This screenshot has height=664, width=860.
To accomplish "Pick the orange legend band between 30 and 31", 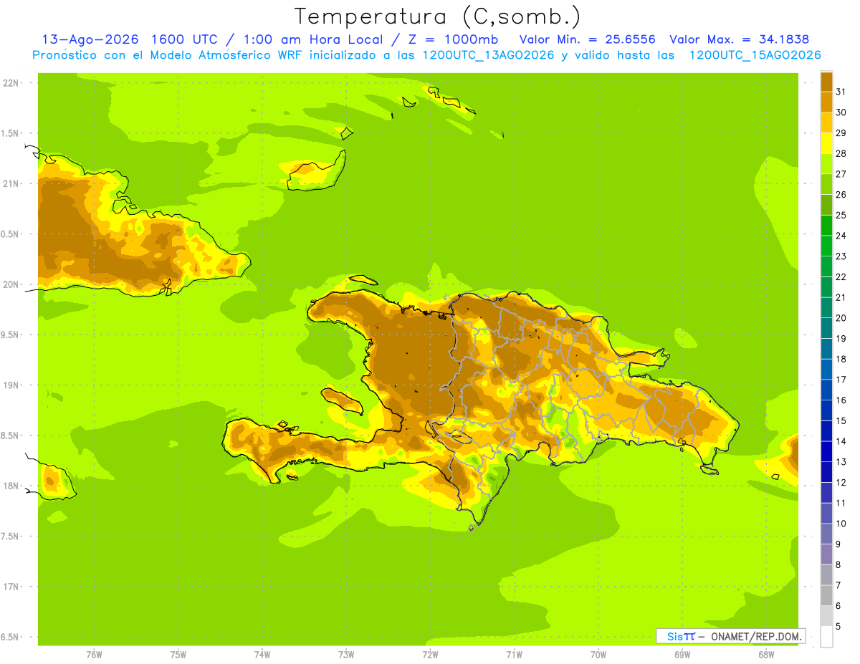I will (826, 102).
